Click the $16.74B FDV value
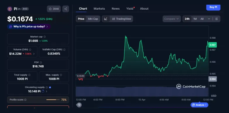This screenshot has height=113, width=229. coord(38,66)
